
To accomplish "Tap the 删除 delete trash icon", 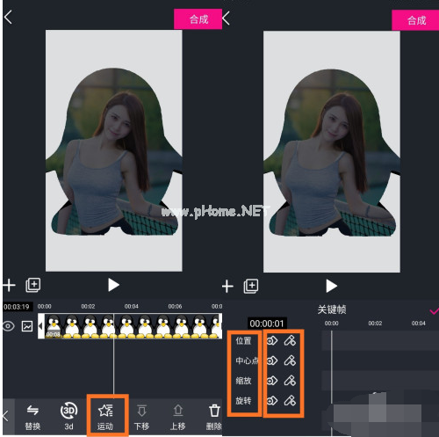I will (214, 417).
